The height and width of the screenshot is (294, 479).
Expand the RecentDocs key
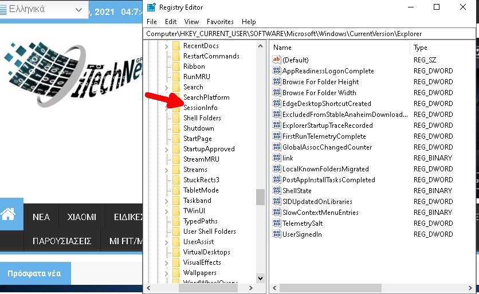click(167, 46)
